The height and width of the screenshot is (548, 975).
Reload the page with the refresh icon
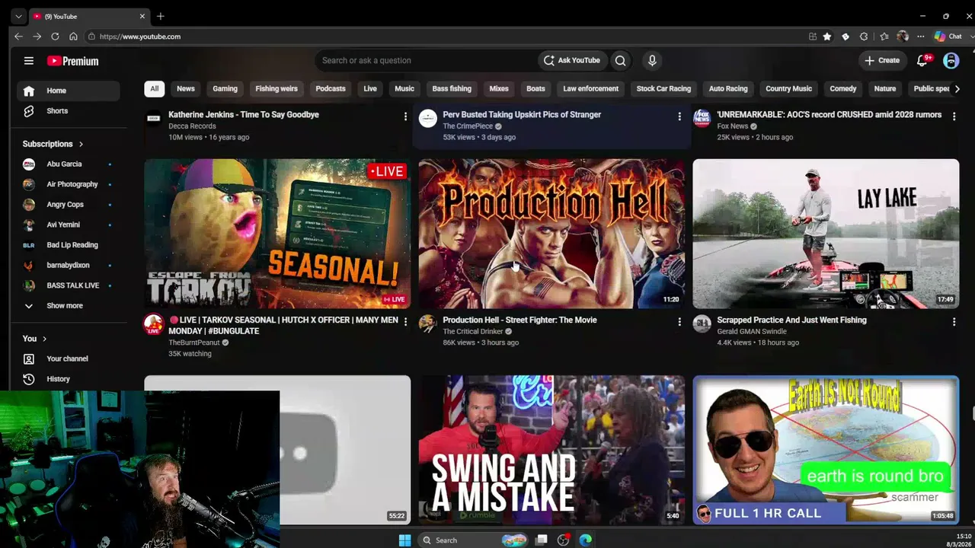point(55,37)
